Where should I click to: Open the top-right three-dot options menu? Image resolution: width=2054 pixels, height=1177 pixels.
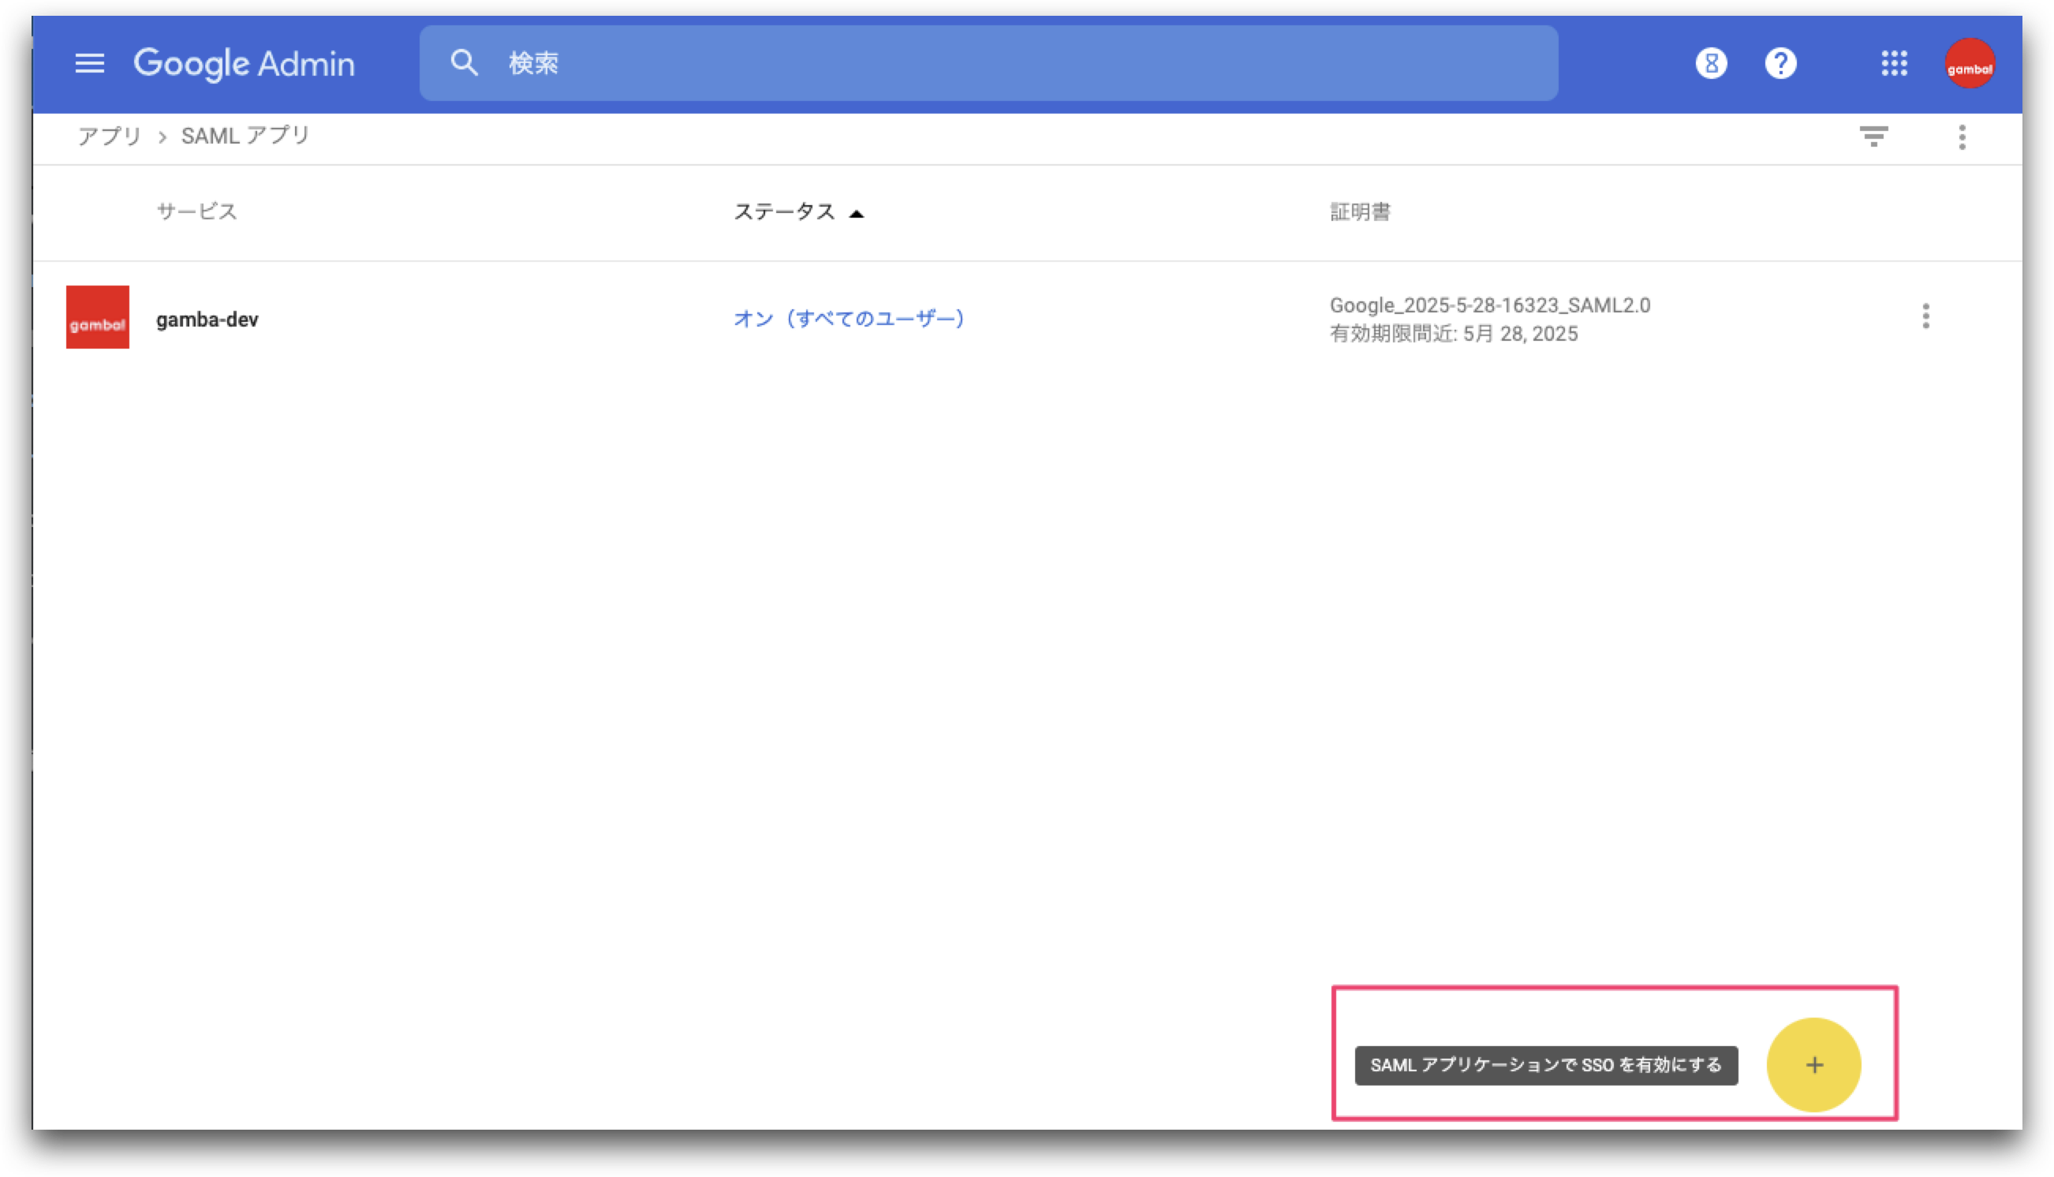1961,136
